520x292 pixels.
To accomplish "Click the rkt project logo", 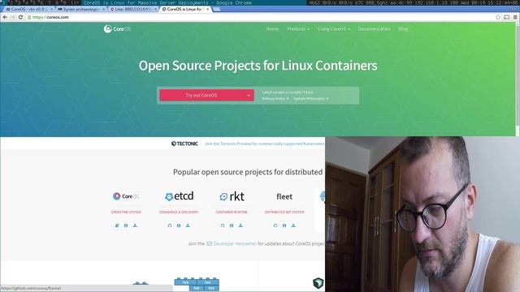I will tap(232, 196).
